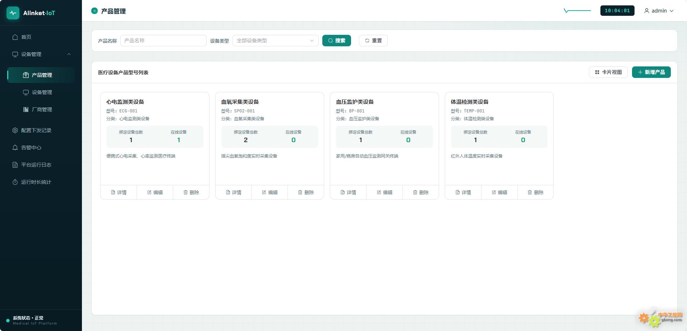Click the trash icon on 体温检测类设备 card
The width and height of the screenshot is (687, 331).
[x=530, y=192]
